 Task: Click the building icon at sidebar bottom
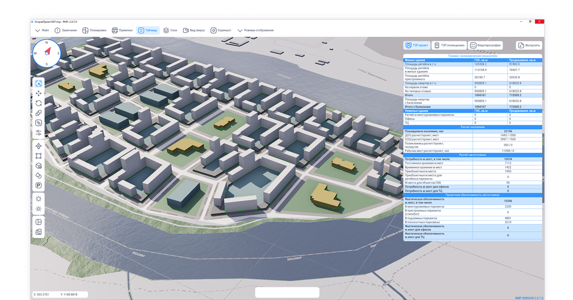39,231
